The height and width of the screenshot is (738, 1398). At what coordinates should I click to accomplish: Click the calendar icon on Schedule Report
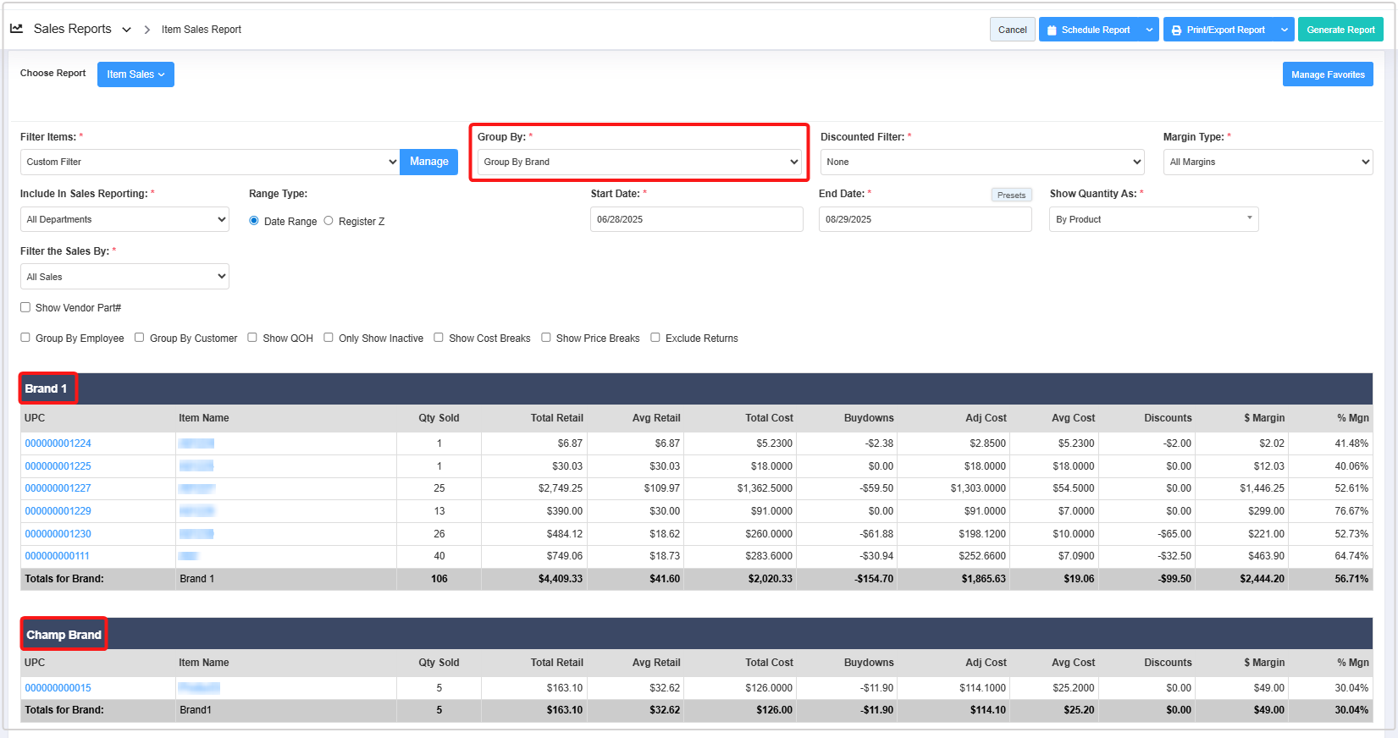pos(1052,30)
